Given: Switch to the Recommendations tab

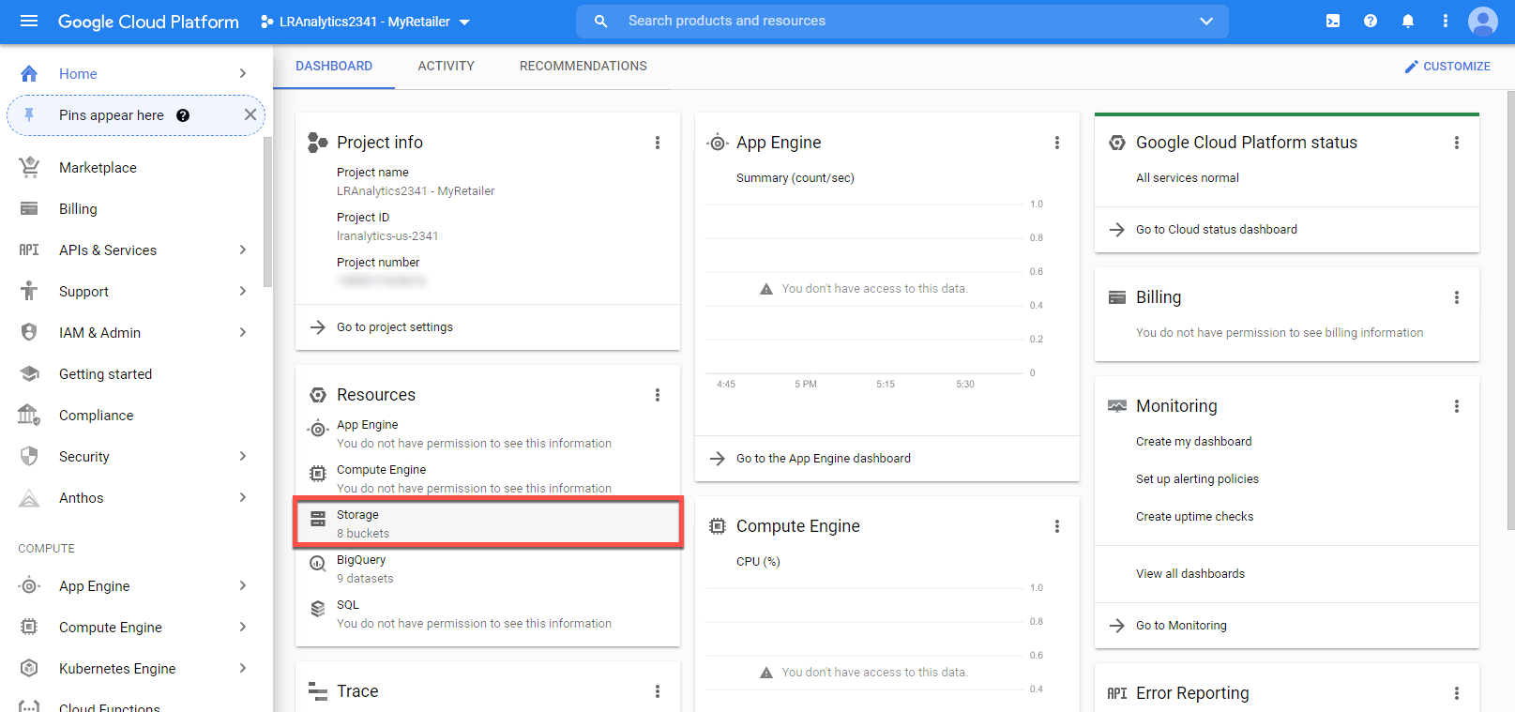Looking at the screenshot, I should (583, 66).
